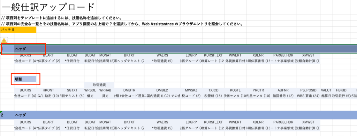Screen dimensions: 357x136
Task: Select the 貸方 cell
Action: (105, 96)
